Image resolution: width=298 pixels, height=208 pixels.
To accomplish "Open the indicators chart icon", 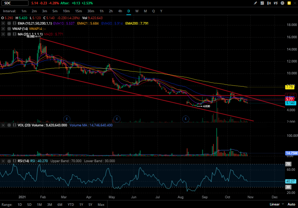I will 262,3.
